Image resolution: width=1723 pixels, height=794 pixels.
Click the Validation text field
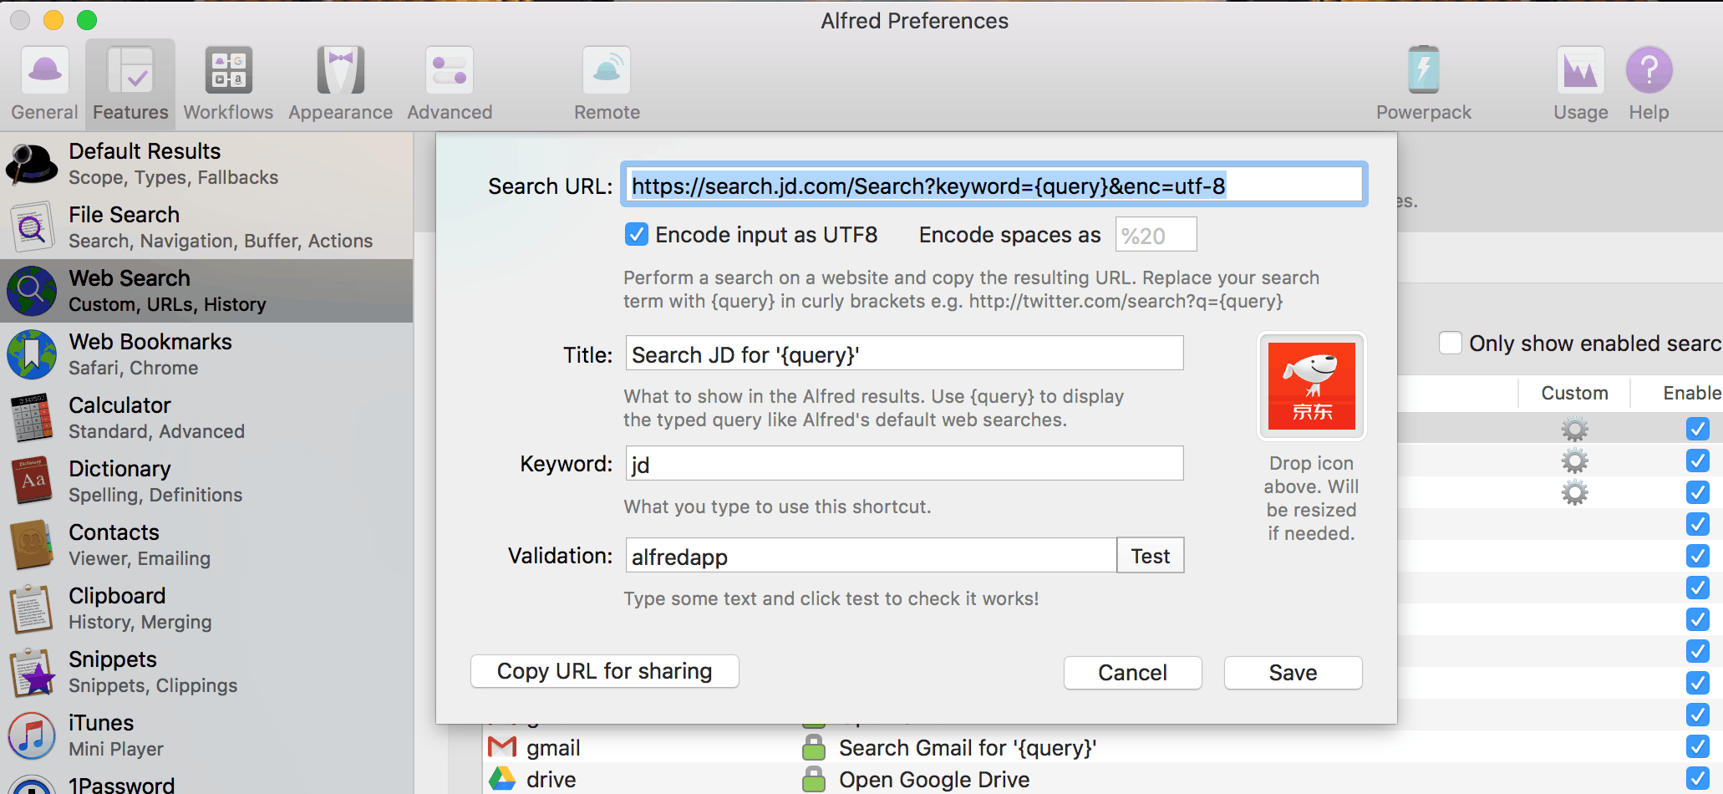[871, 556]
